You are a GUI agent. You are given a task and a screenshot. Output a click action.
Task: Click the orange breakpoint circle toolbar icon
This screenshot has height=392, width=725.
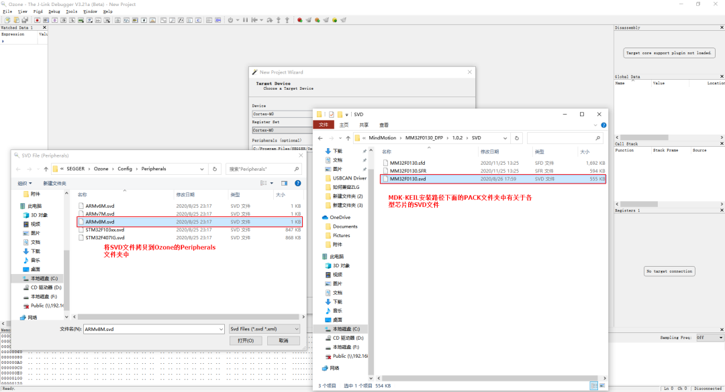(317, 20)
